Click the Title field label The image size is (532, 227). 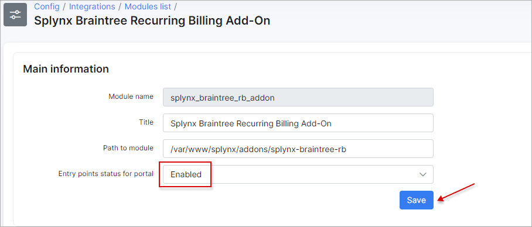coord(147,122)
